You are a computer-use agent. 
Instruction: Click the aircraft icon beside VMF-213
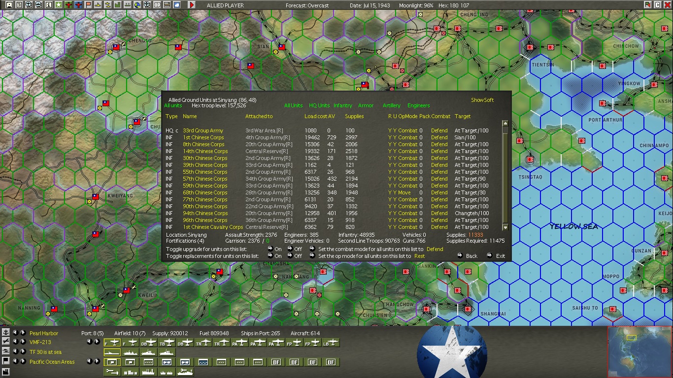(5, 342)
